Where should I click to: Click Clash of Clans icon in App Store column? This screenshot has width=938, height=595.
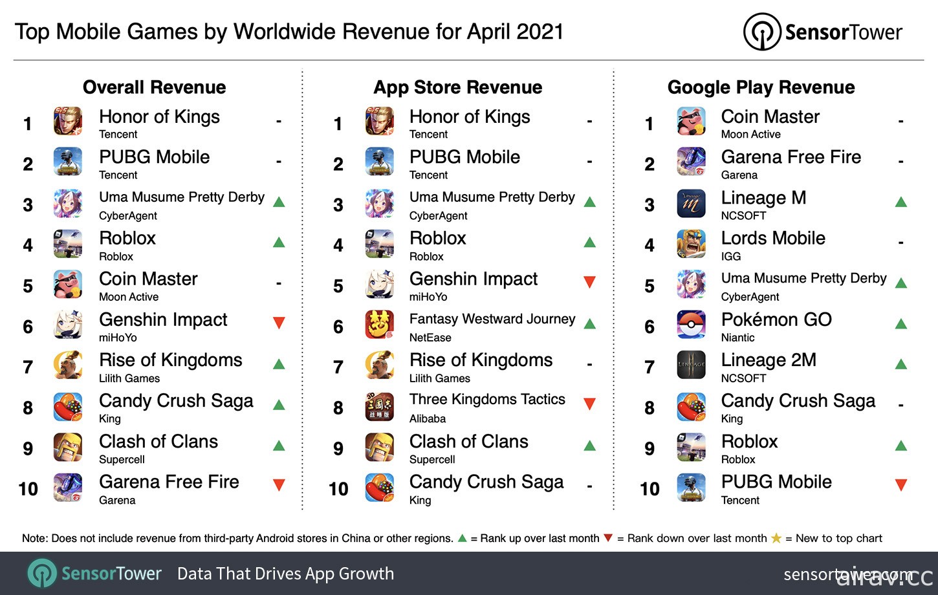pos(380,447)
